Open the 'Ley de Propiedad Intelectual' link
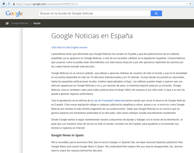Viewport: 194px width, 153px height. (x=109, y=100)
